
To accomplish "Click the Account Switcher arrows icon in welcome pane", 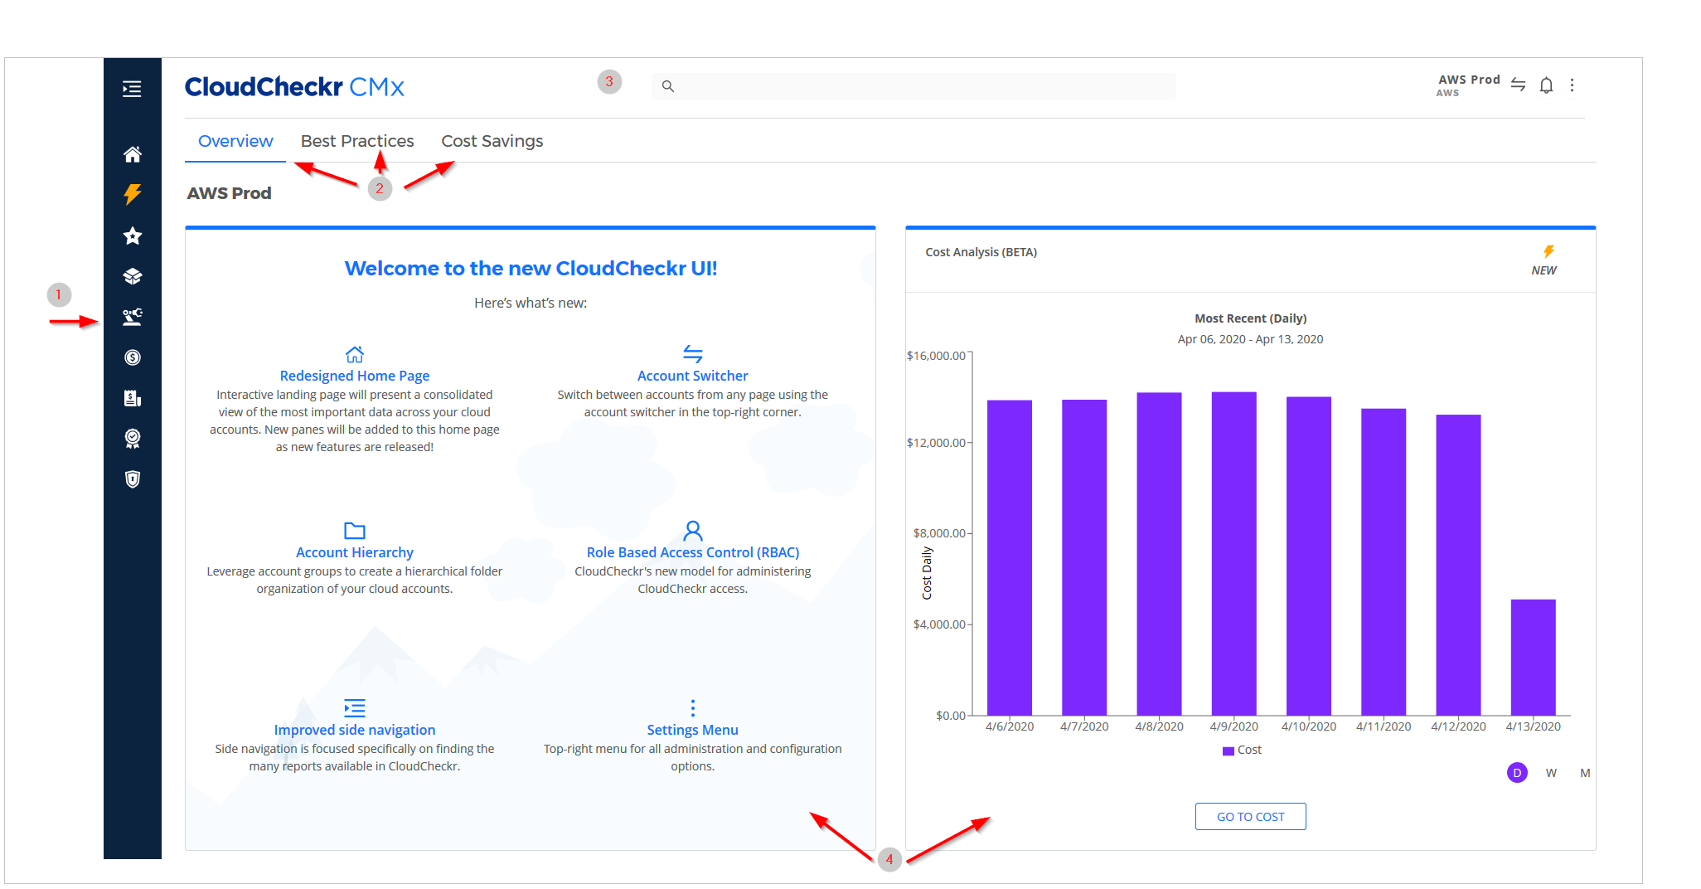I will pos(693,354).
